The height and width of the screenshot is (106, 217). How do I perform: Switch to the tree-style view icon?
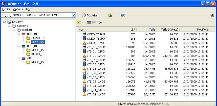click(100, 22)
